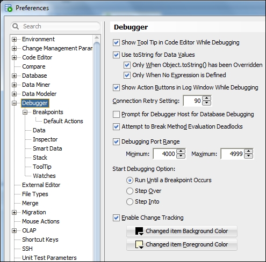
Task: Open External Editor preferences
Action: [41, 185]
